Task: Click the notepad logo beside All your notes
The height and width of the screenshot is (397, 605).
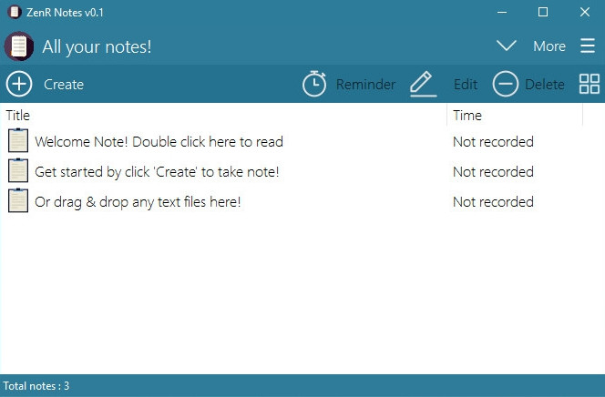Action: 19,46
